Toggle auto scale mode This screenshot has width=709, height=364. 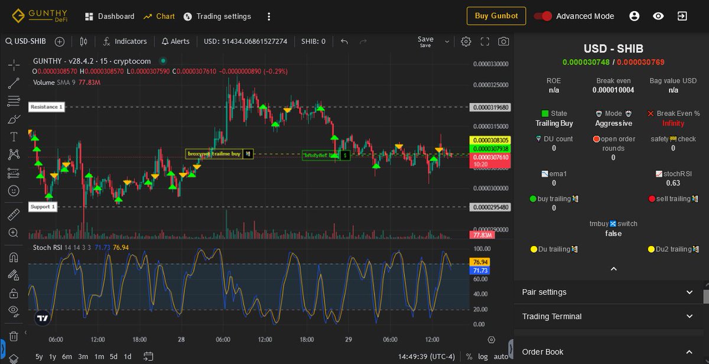(501, 356)
